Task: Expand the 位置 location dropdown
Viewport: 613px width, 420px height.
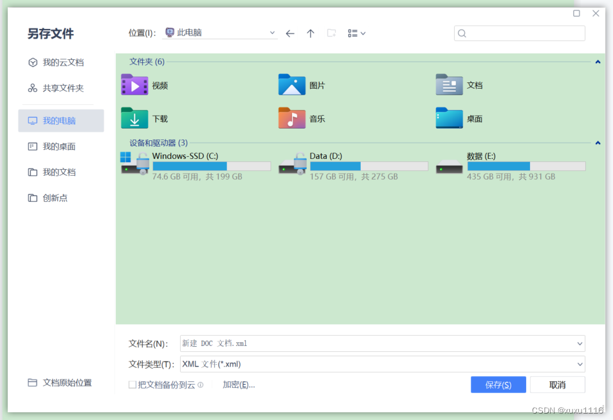Action: (272, 33)
